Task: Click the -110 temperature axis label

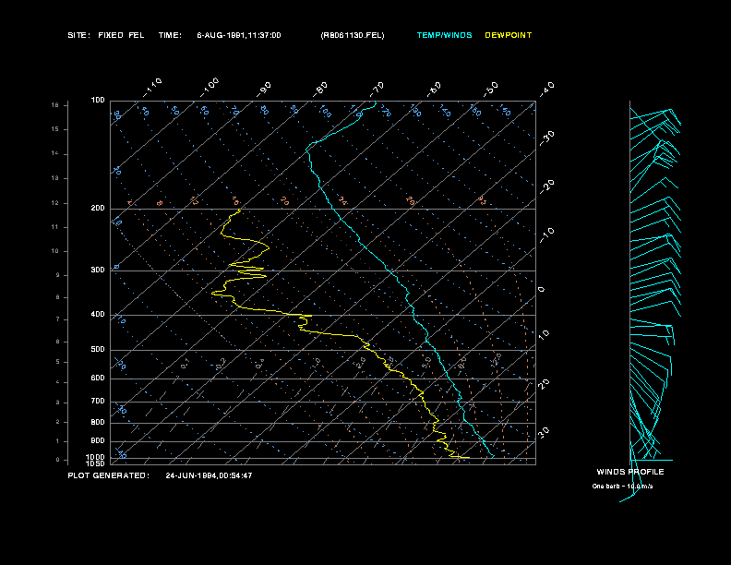Action: coord(152,88)
